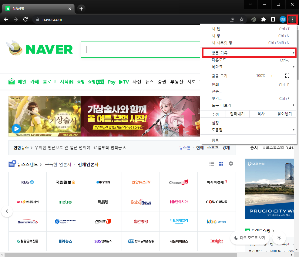Click the grey circular extension icon in toolbar
Screen dimensions: 299x257
[x=254, y=19]
